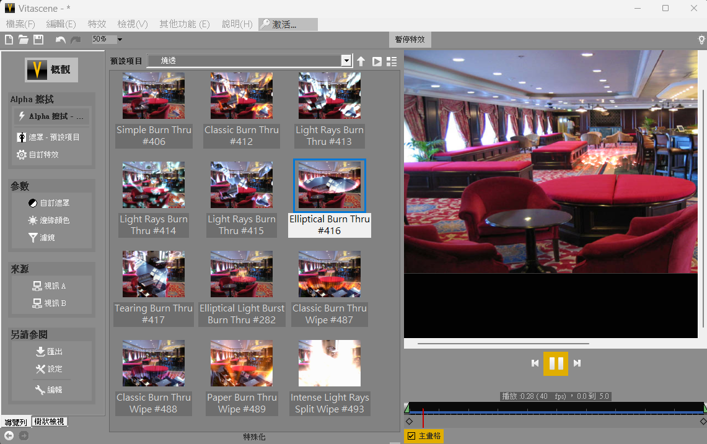Jump to previous frame with skip-back button
Image resolution: width=707 pixels, height=444 pixels.
point(535,363)
